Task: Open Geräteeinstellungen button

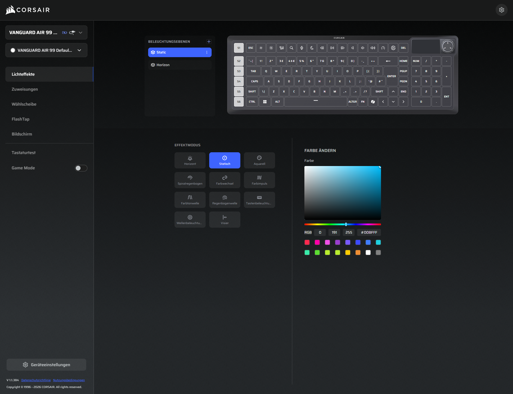Action: click(46, 365)
